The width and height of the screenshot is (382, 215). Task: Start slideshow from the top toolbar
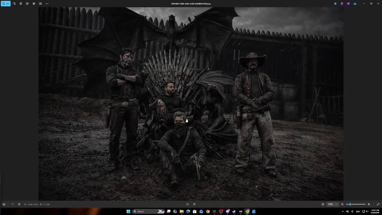coord(40,4)
